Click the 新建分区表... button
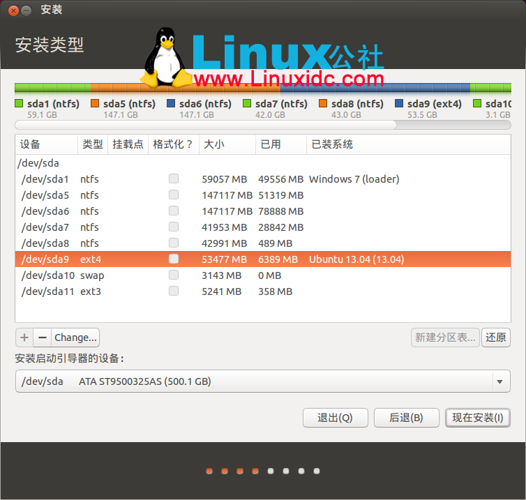 click(x=445, y=338)
